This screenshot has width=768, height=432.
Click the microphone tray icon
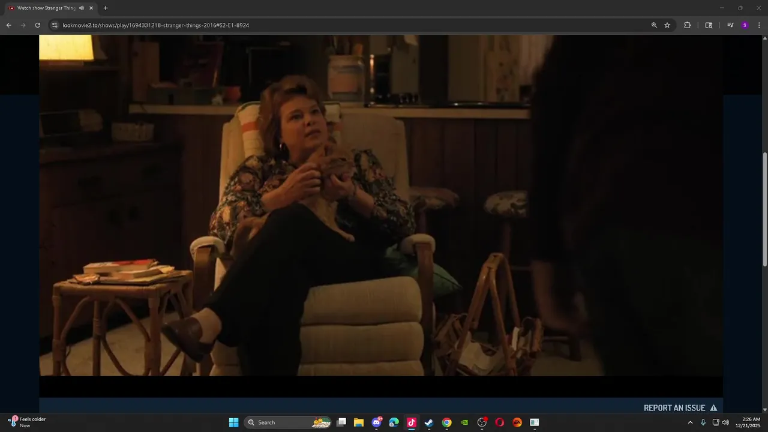pos(703,422)
